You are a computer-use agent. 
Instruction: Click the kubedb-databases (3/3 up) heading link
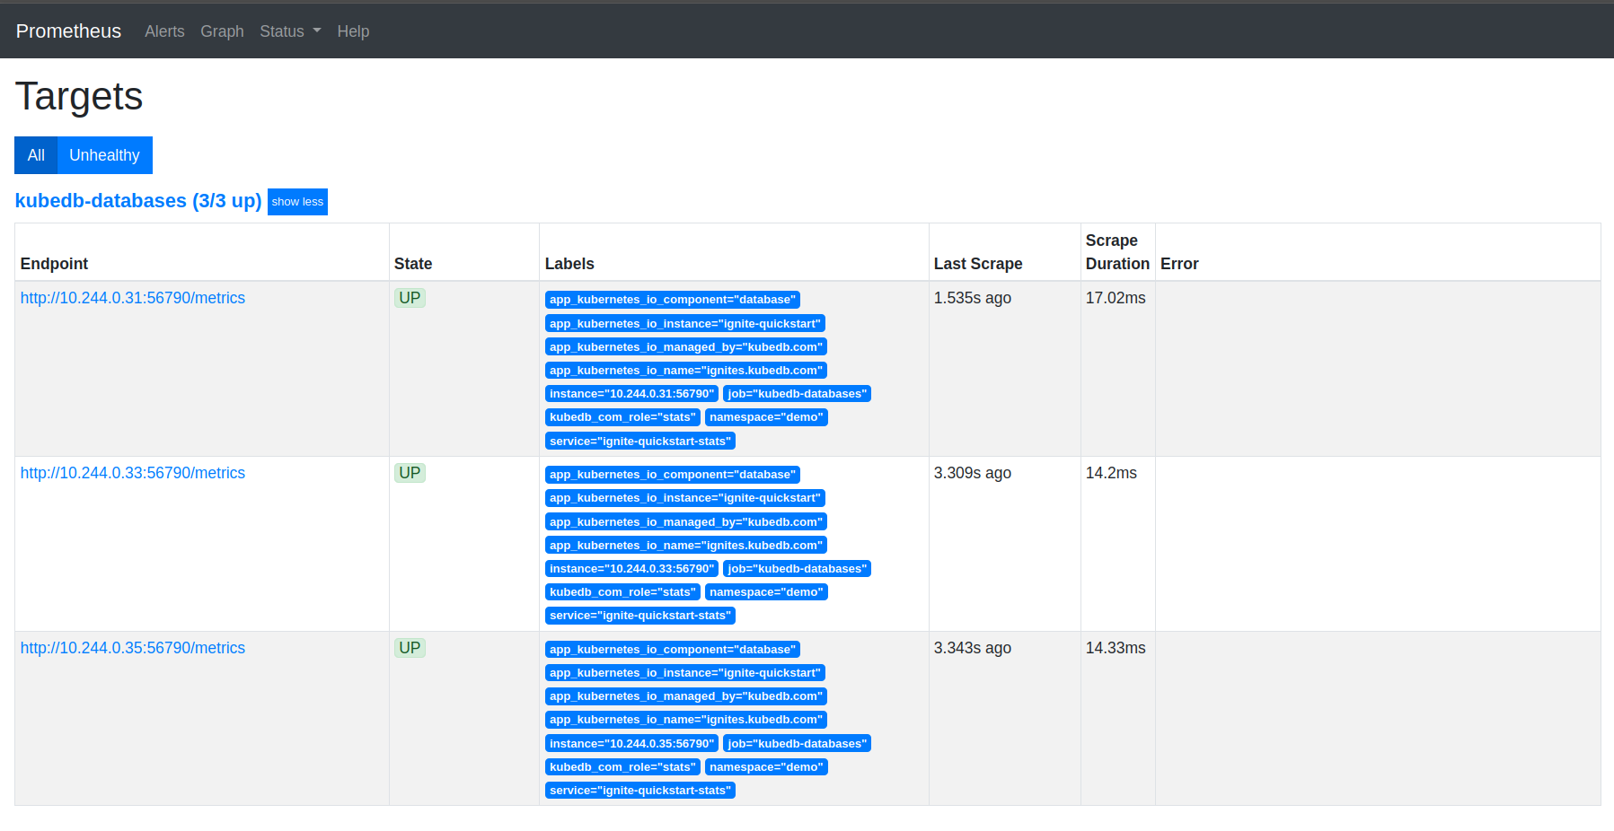[x=138, y=201]
